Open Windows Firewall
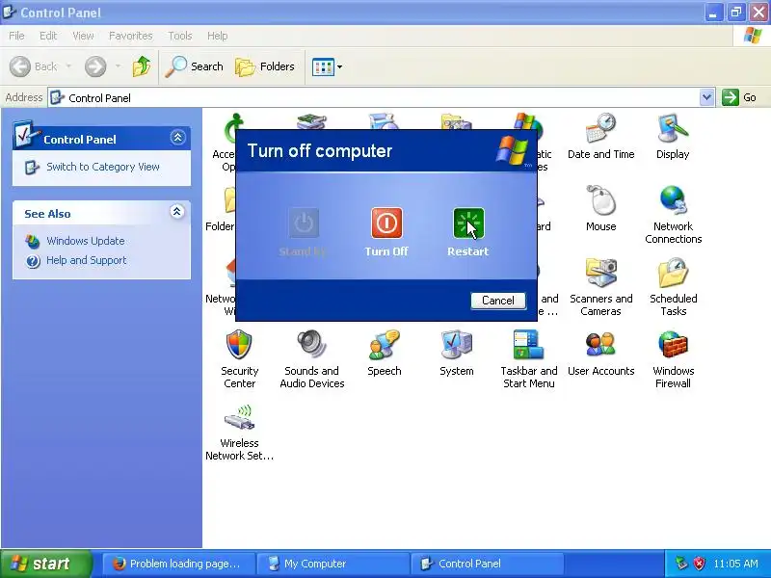The height and width of the screenshot is (578, 771). click(673, 358)
